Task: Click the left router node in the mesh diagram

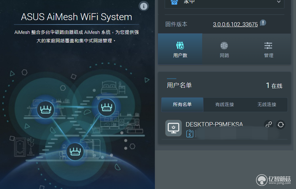Action: pyautogui.click(x=46, y=110)
